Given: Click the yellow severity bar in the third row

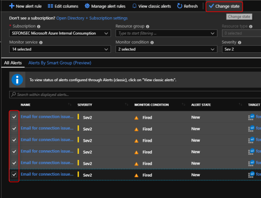Looking at the screenshot, I should tap(78, 140).
